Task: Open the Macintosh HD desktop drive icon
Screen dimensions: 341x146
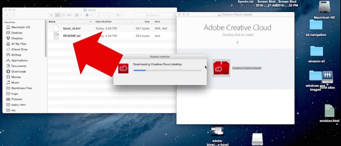Action: tap(324, 7)
